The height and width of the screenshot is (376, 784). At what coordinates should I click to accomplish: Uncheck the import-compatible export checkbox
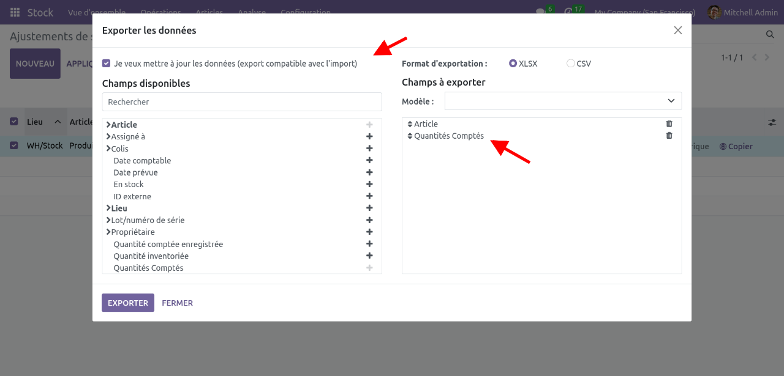(x=107, y=64)
